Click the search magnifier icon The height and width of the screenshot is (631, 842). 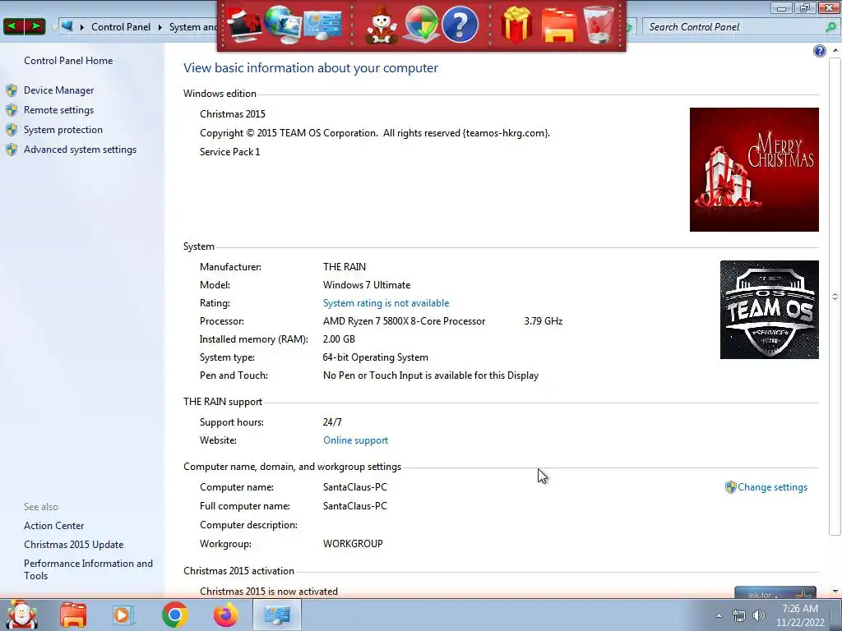pyautogui.click(x=830, y=26)
